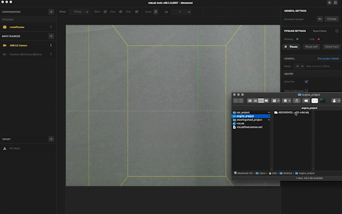Click engine_project in Finder path bar
Screen dimensions: 342x214
tap(305, 173)
